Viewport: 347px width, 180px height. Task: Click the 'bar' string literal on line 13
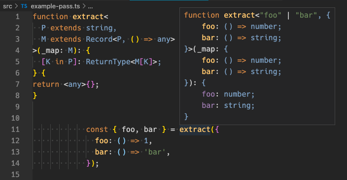[x=155, y=152]
